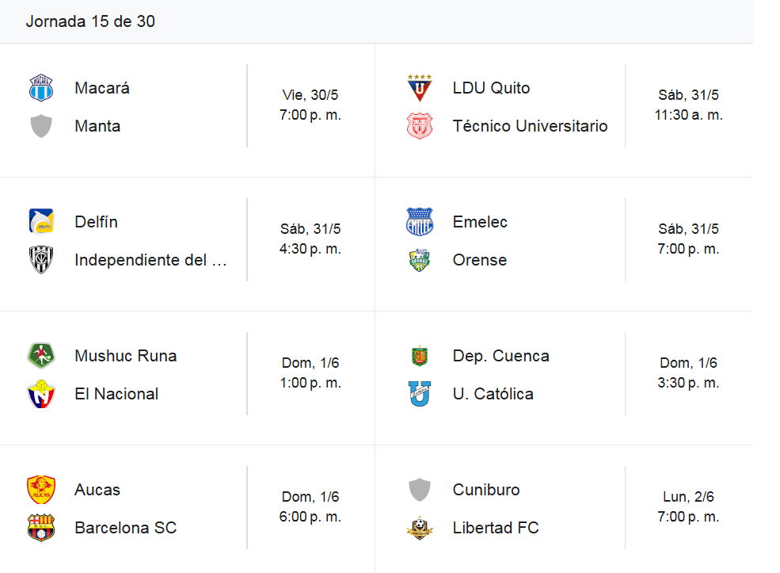780x573 pixels.
Task: Open match scheduled Vie, 30/5 7:00 p. m.
Action: coord(310,105)
